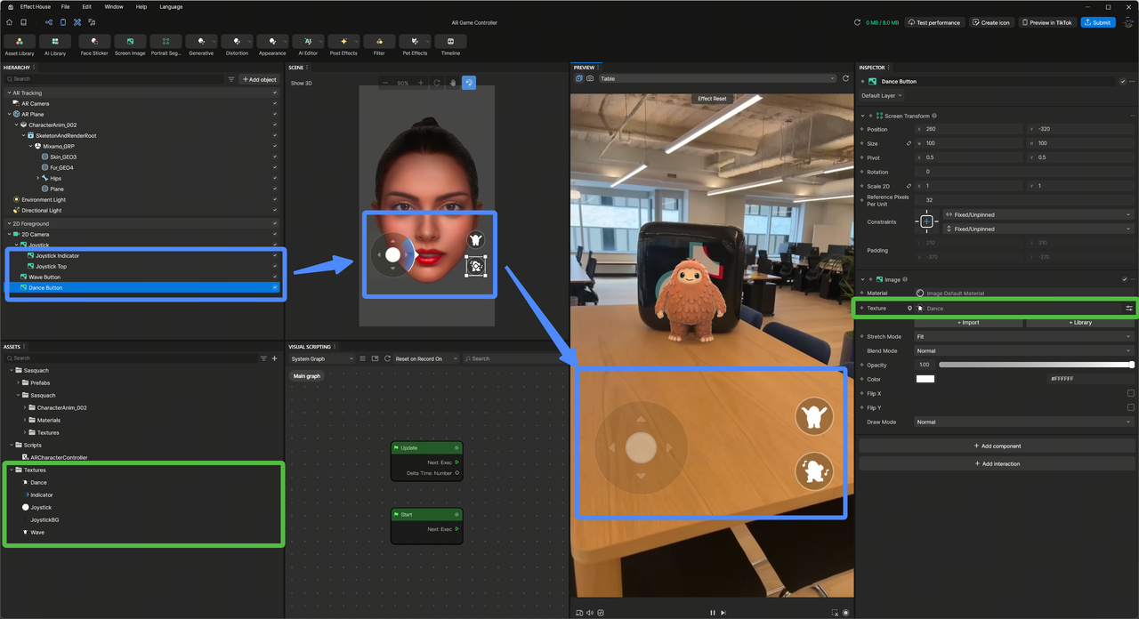Open the System Graph dropdown

(321, 358)
